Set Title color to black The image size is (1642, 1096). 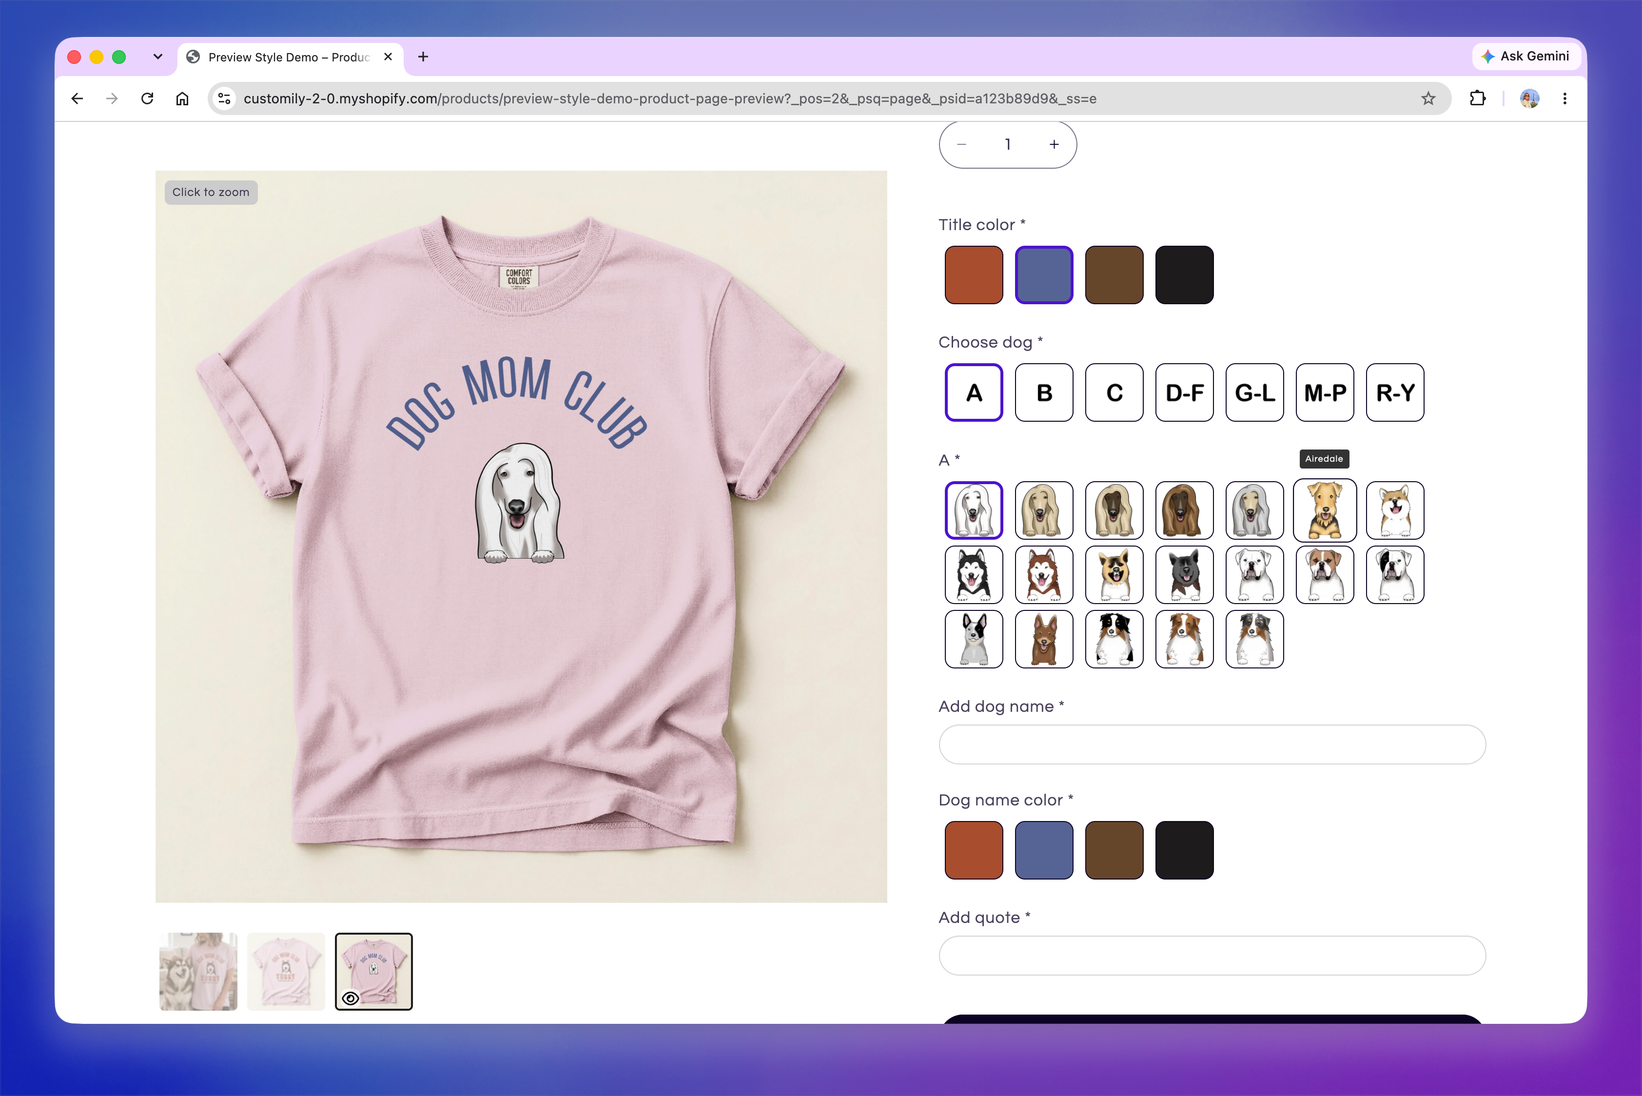[1184, 274]
